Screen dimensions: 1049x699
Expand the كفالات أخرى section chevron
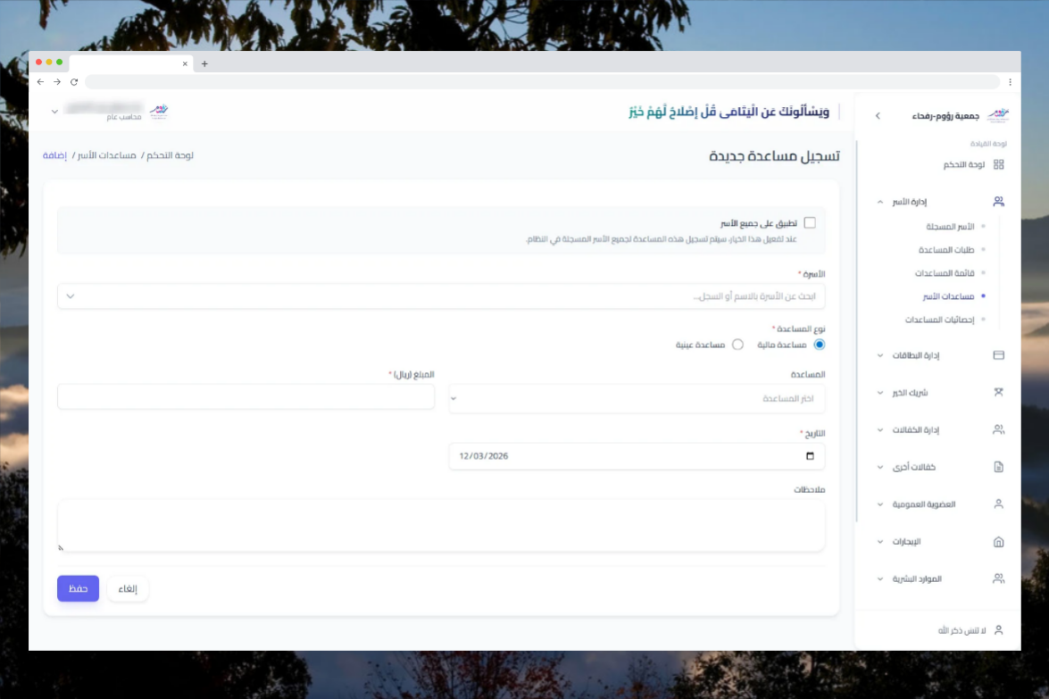879,468
